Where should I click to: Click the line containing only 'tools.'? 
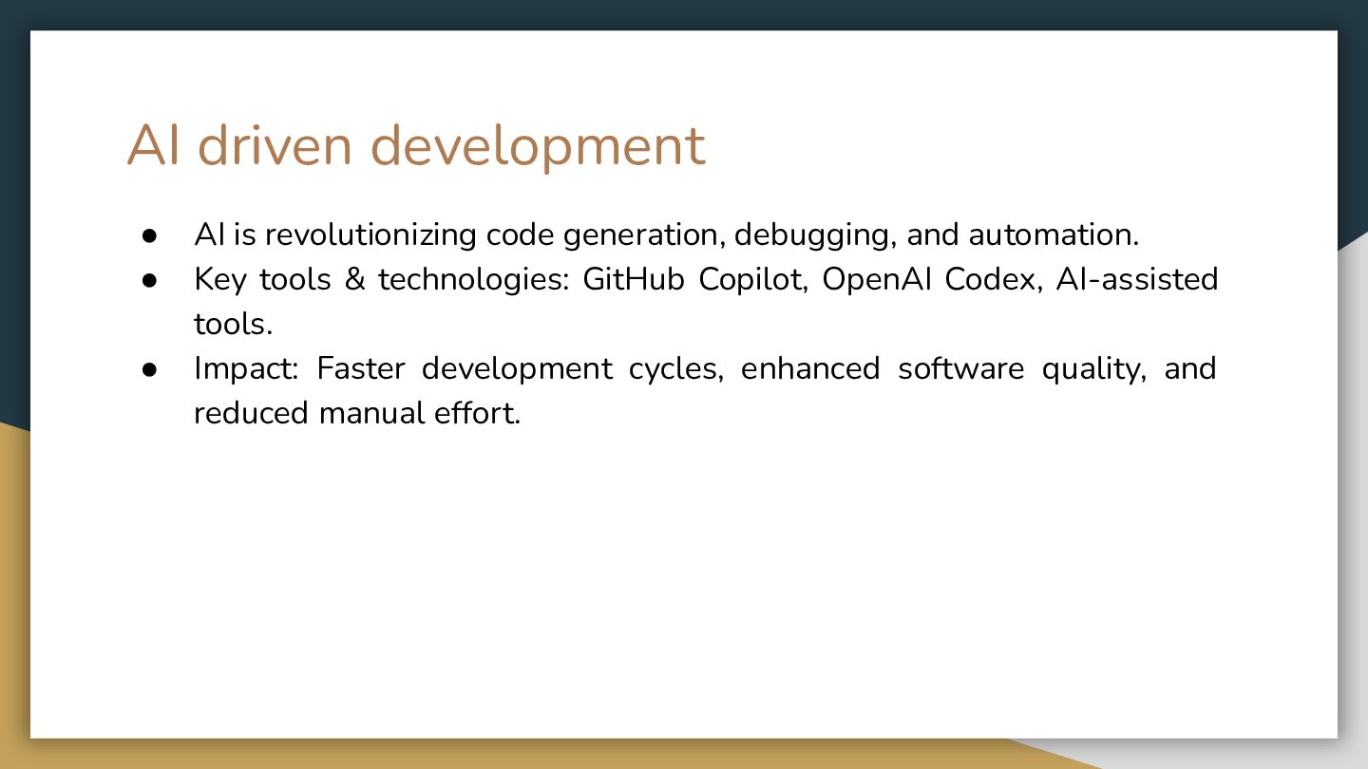pos(234,324)
